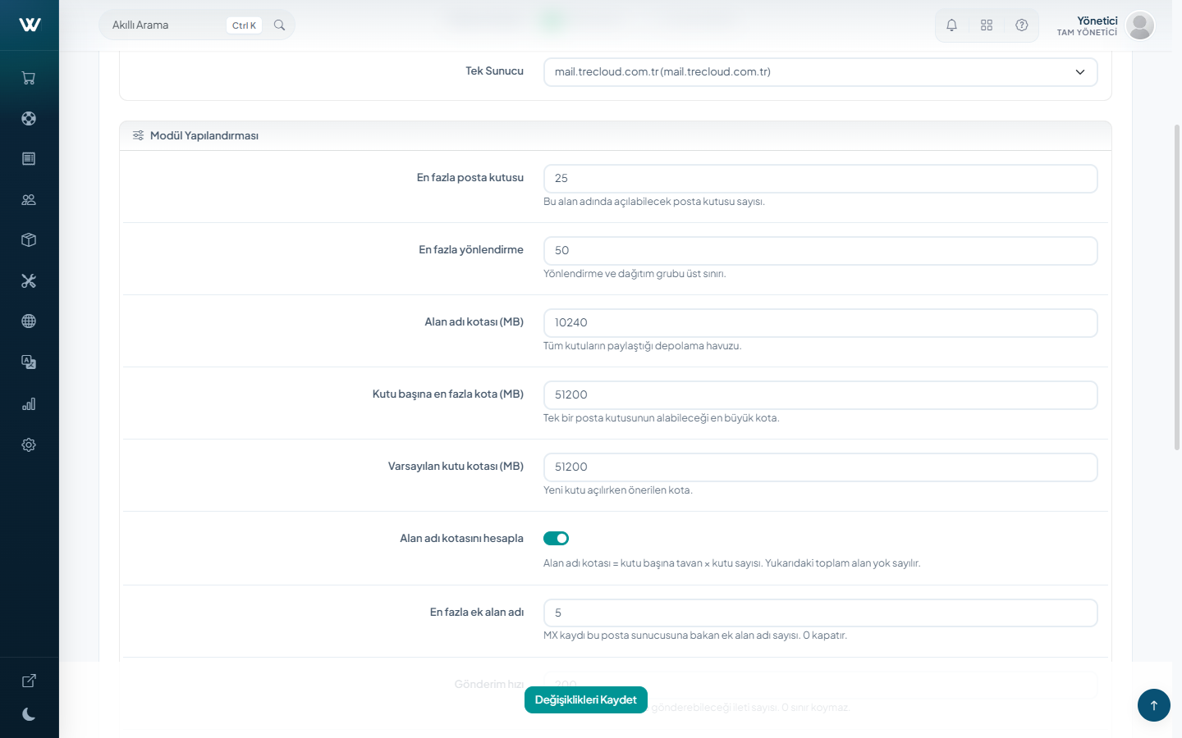Open the products box sidebar icon
Viewport: 1182px width, 738px height.
29,240
